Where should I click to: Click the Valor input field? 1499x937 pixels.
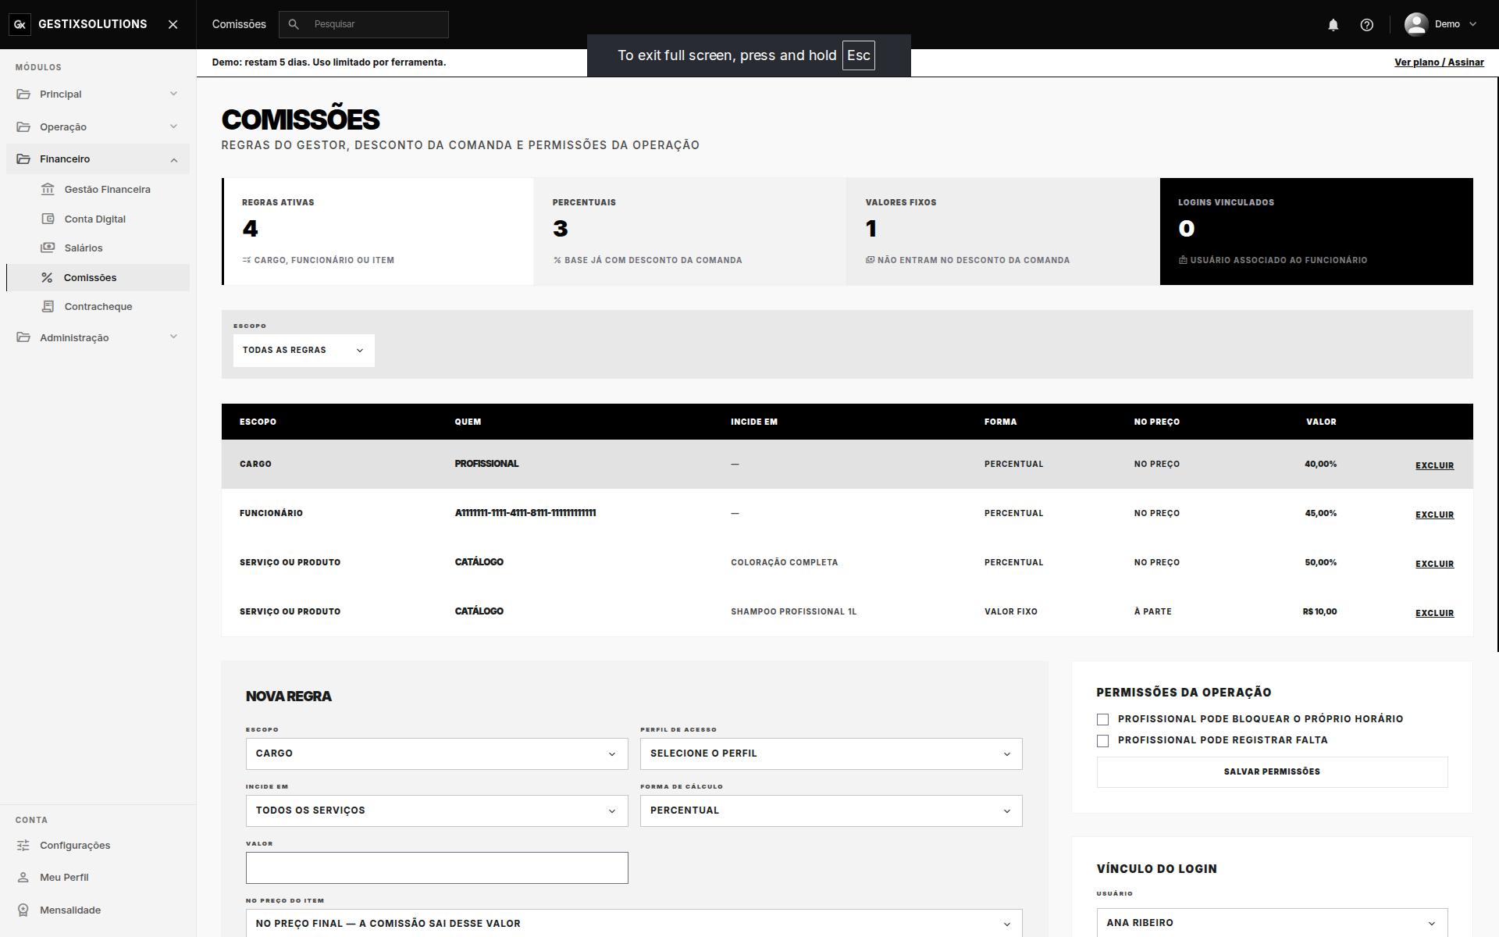436,868
